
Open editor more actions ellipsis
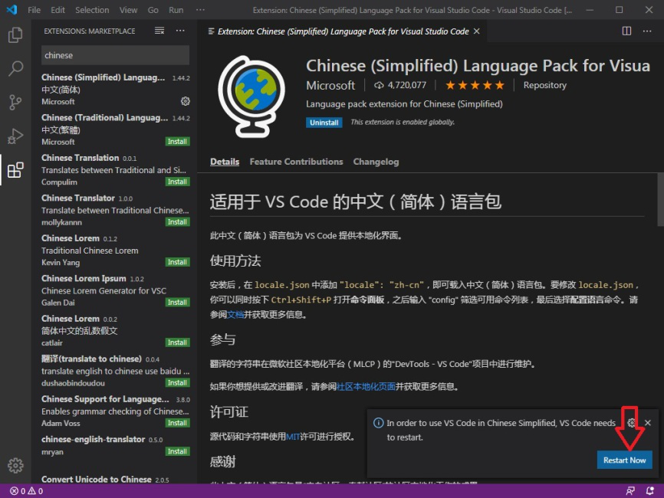[x=647, y=31]
